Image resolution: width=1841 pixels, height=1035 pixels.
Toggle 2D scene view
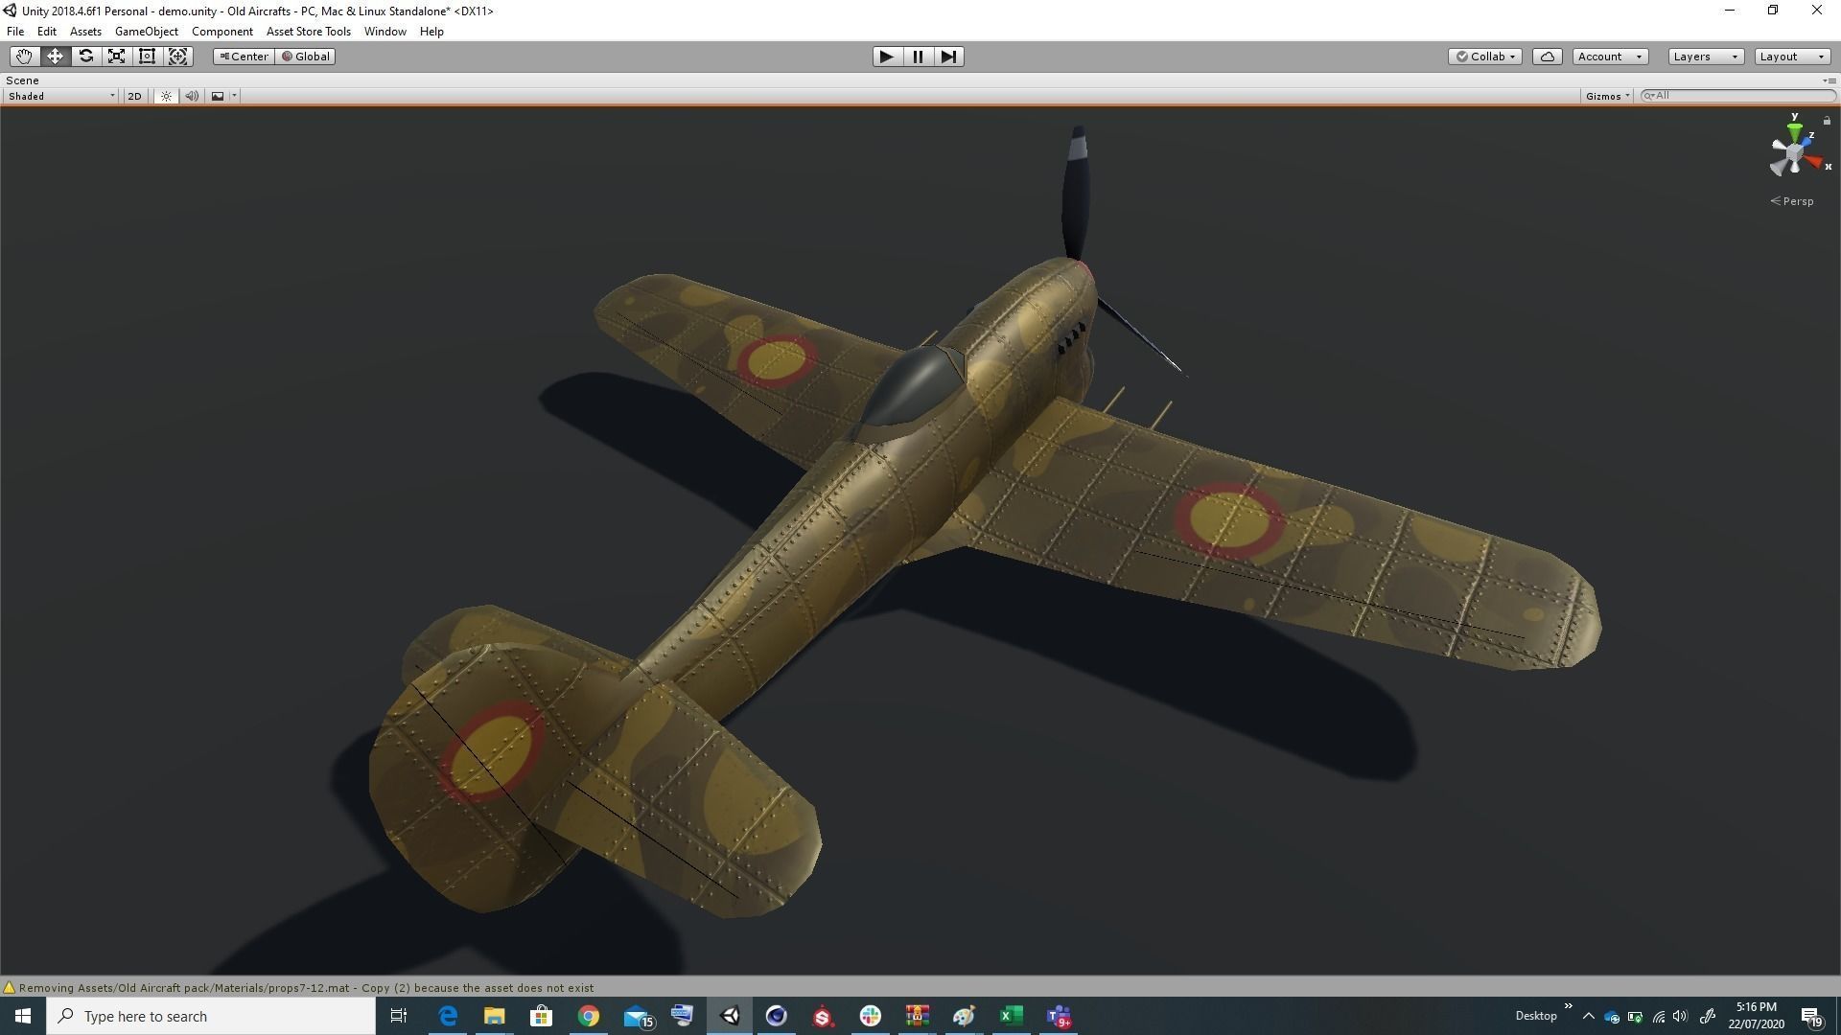pos(134,96)
